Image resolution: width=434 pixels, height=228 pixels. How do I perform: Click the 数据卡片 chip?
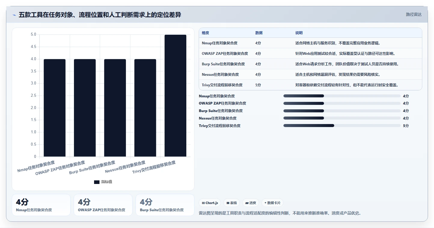pos(272,203)
